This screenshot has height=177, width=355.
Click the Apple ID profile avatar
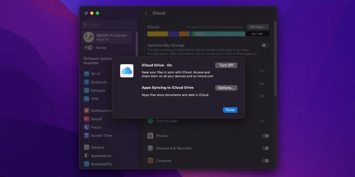click(x=89, y=37)
